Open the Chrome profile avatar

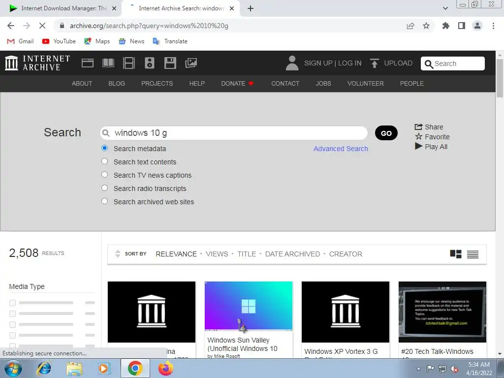click(477, 26)
